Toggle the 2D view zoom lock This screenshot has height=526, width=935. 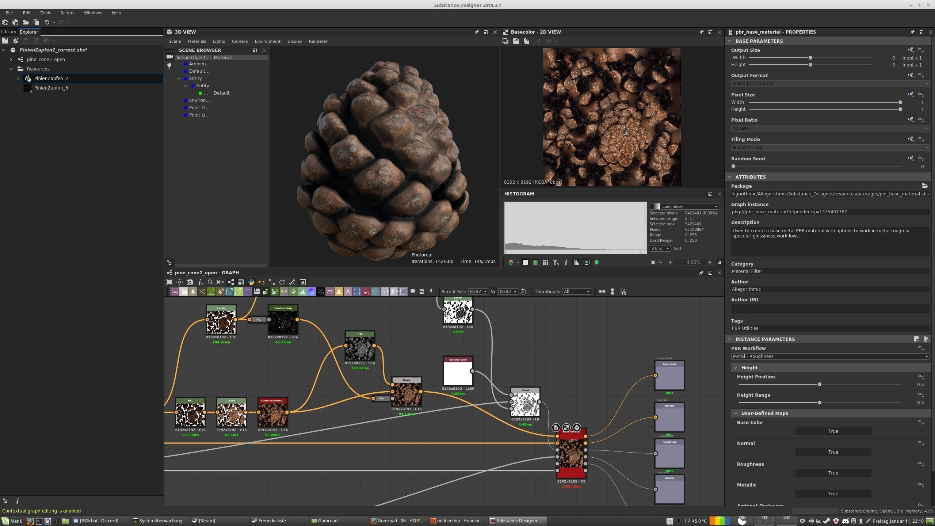click(x=720, y=262)
